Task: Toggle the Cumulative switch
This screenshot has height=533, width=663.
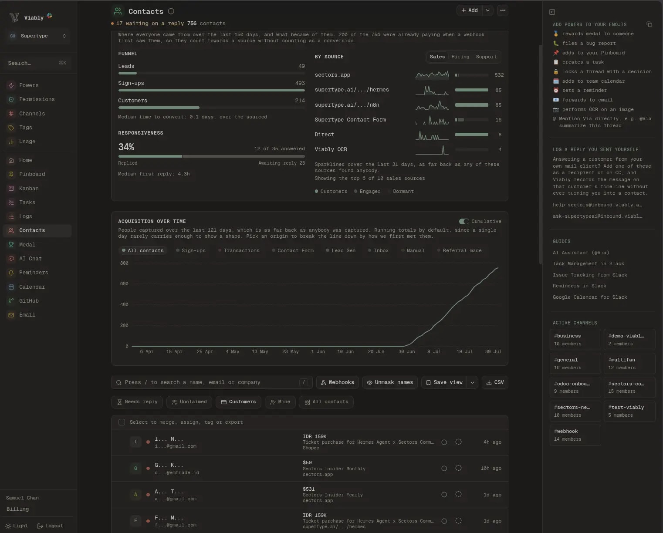Action: [464, 222]
